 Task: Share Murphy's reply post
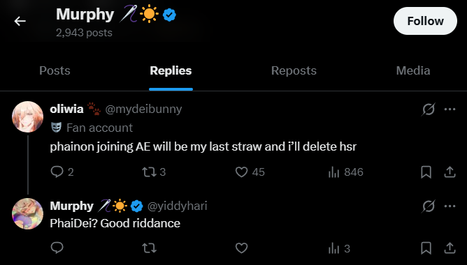tap(450, 248)
